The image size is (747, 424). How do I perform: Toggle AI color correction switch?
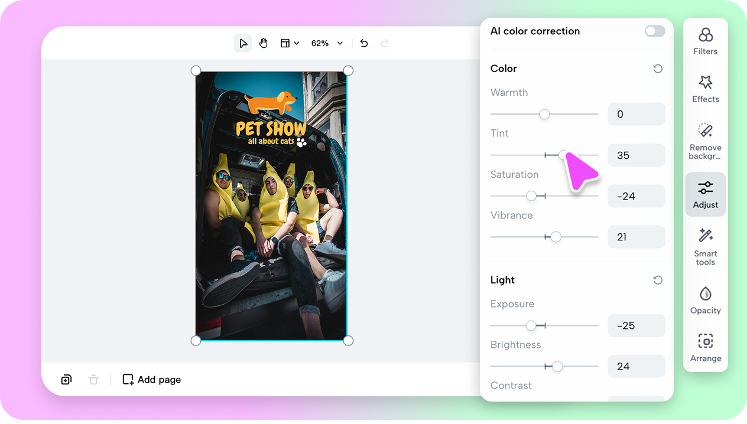tap(655, 31)
